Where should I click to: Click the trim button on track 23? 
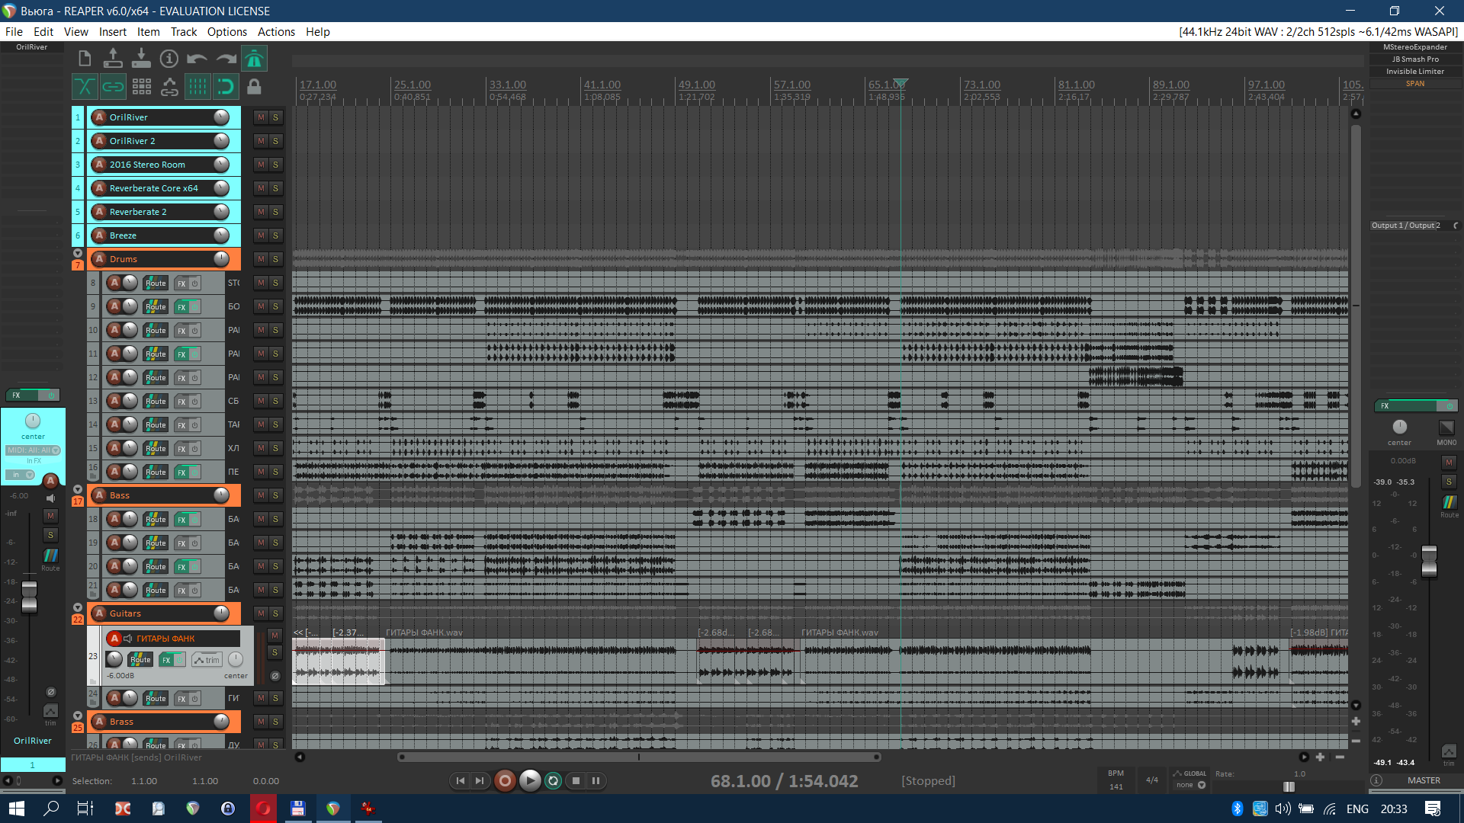click(207, 660)
